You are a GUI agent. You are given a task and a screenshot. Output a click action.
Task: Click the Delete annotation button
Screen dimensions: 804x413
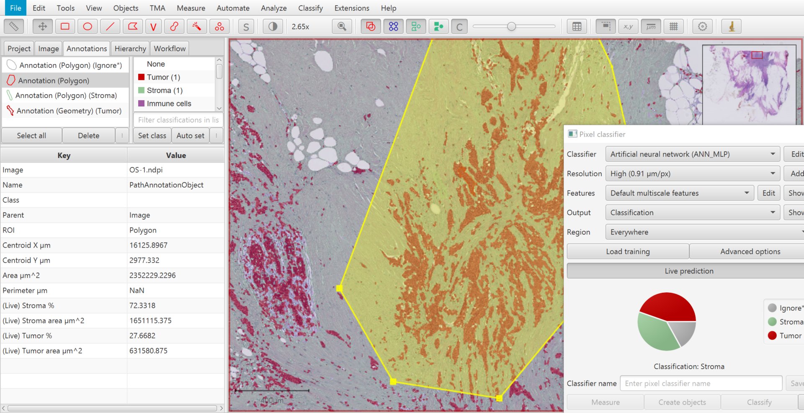88,136
